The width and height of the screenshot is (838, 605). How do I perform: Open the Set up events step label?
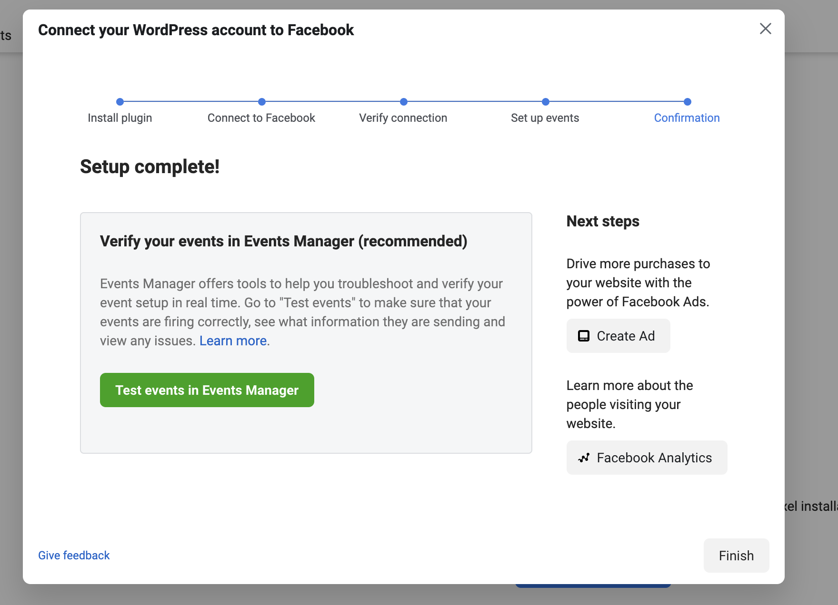(x=545, y=118)
